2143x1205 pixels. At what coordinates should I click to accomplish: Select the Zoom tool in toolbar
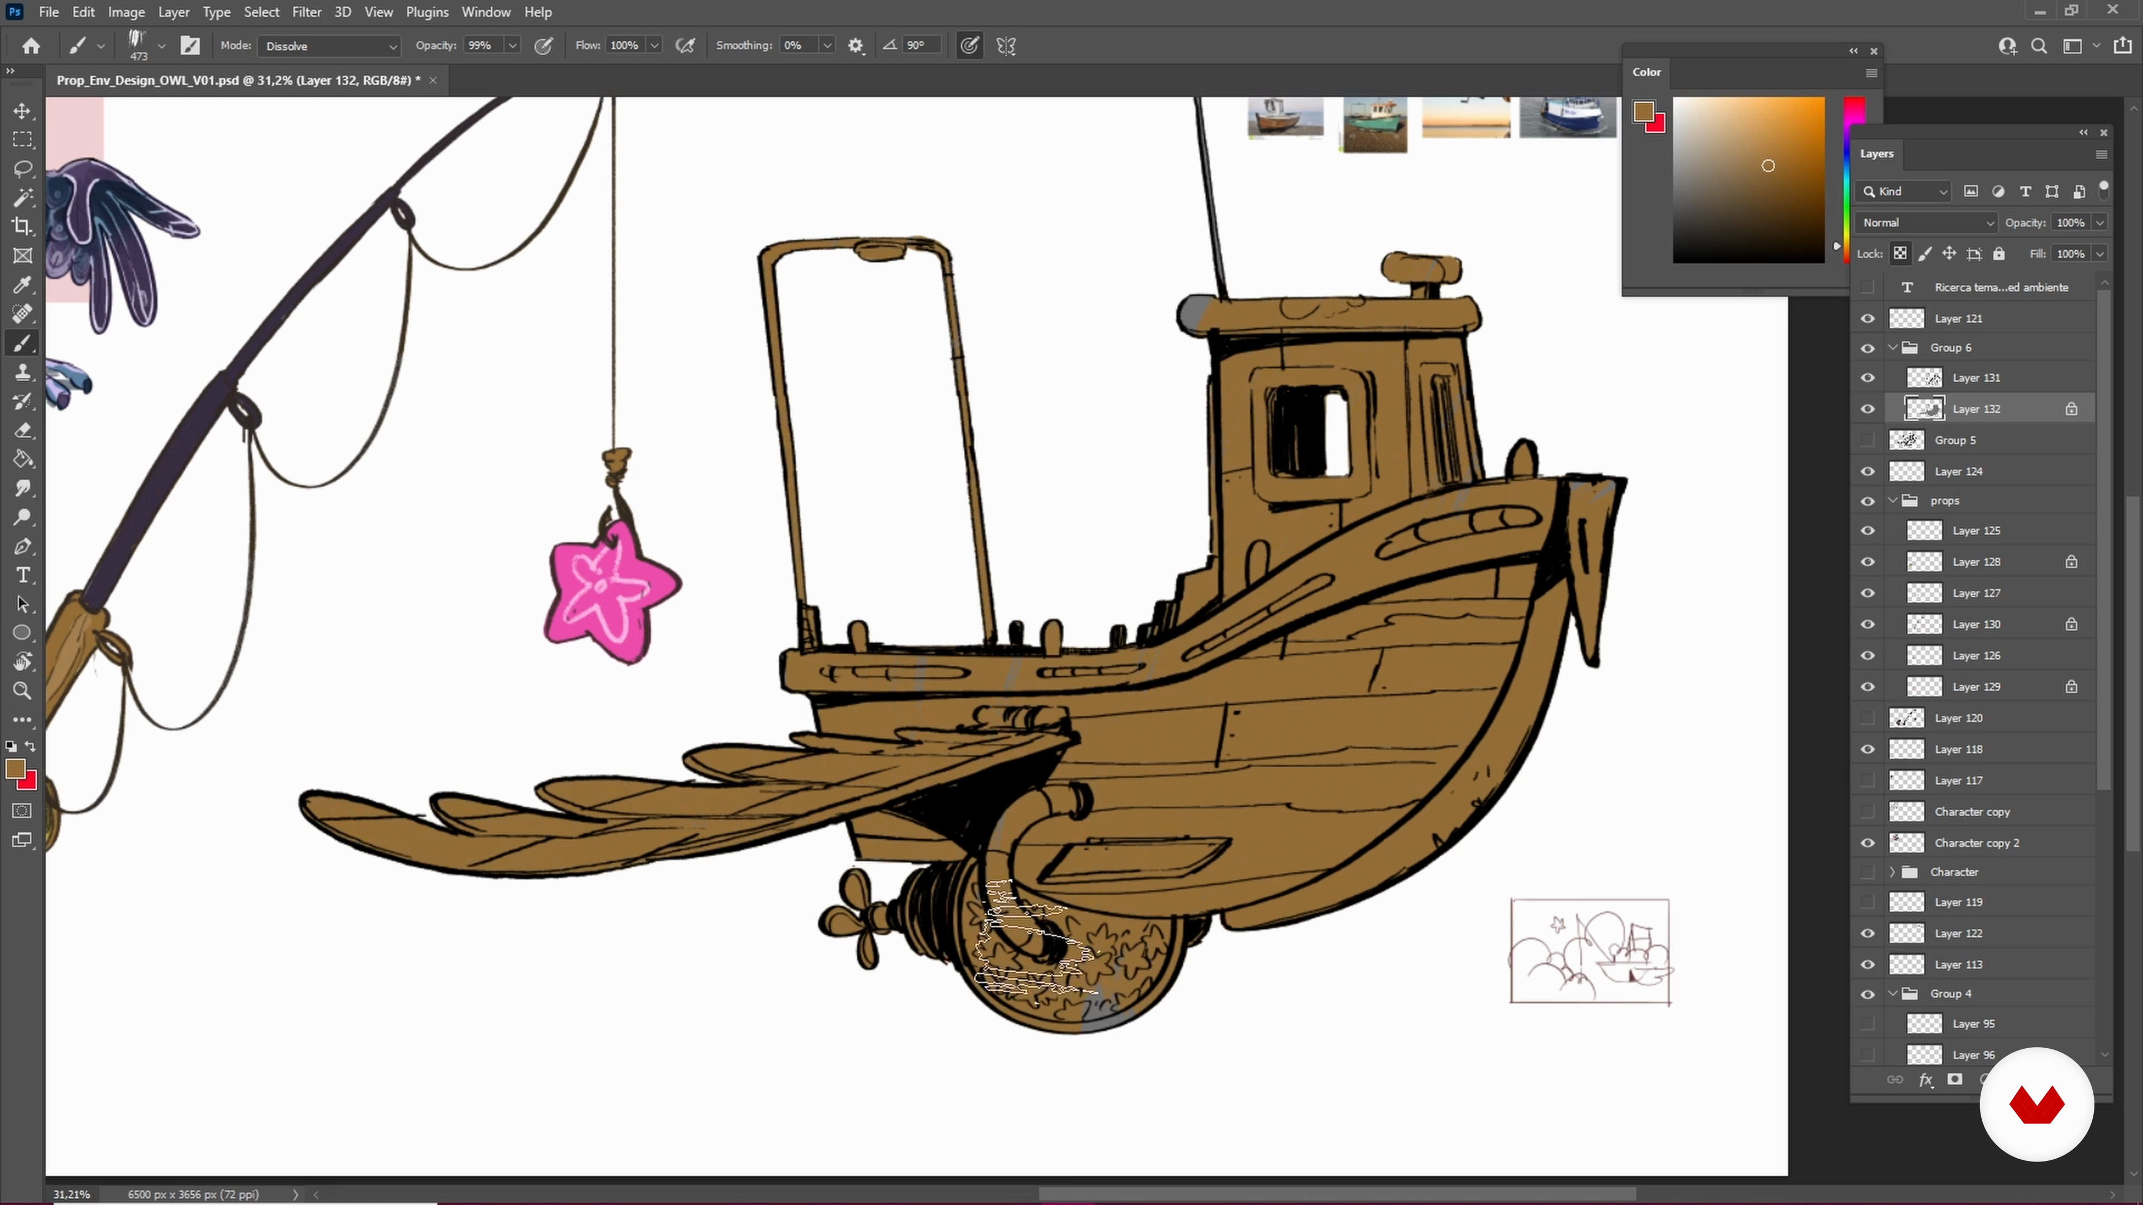[x=22, y=691]
